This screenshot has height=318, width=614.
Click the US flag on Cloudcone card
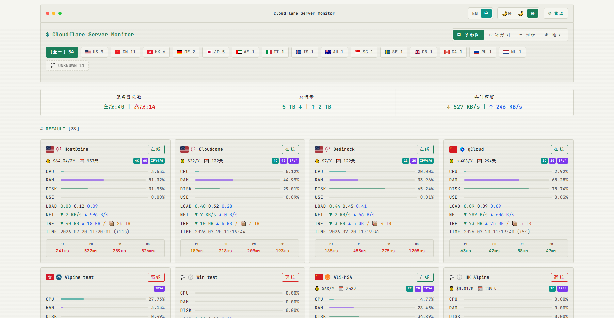pos(184,149)
